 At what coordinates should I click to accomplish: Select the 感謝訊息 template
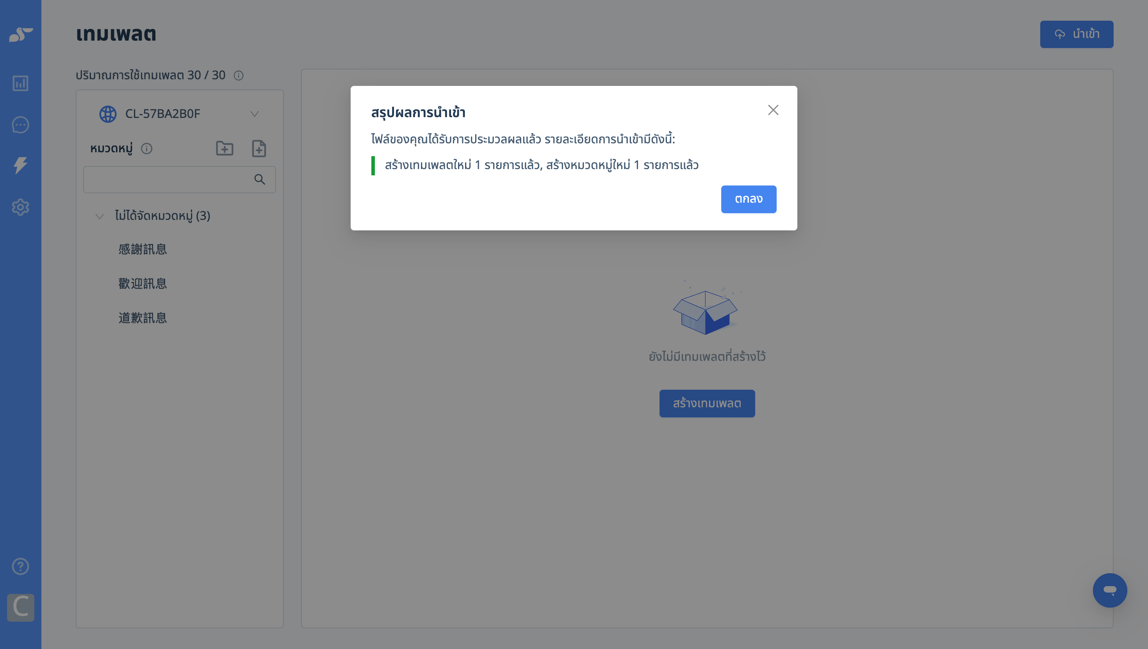point(143,249)
